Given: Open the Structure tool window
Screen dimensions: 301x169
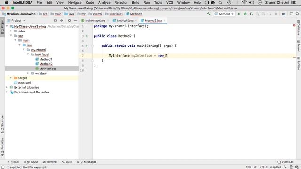Looking at the screenshot, I should (2, 124).
